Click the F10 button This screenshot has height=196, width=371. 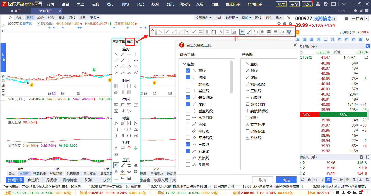coord(269,18)
